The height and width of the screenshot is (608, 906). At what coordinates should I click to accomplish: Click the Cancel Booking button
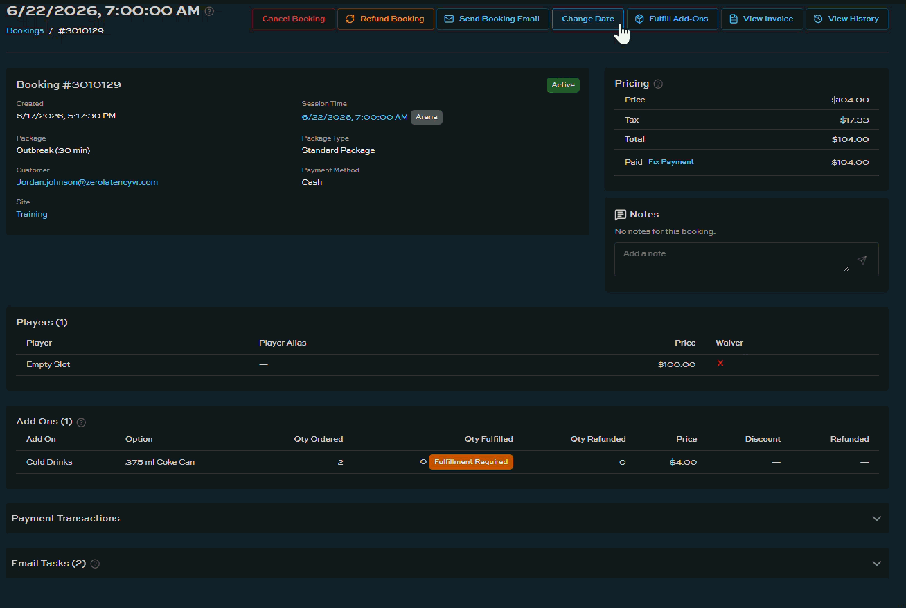coord(294,19)
